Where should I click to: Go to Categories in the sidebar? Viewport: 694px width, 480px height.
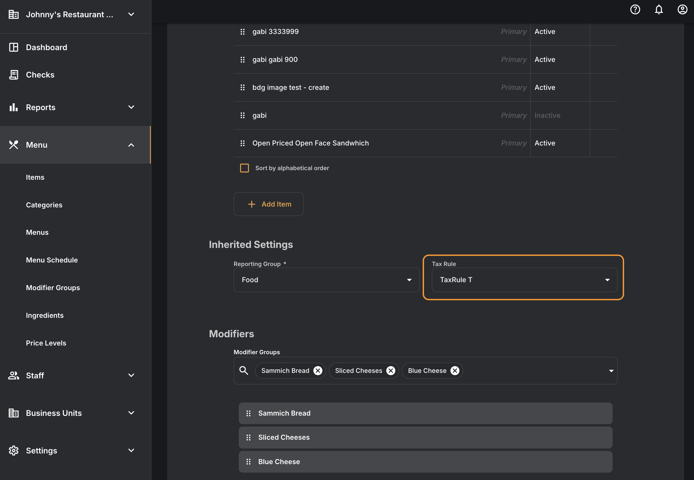[x=44, y=205]
